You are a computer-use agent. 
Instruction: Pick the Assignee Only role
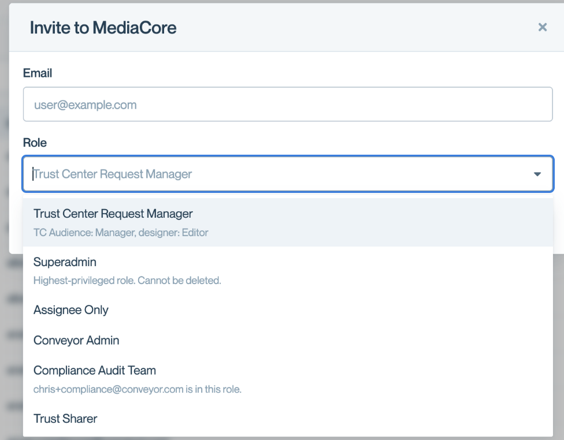pos(71,310)
